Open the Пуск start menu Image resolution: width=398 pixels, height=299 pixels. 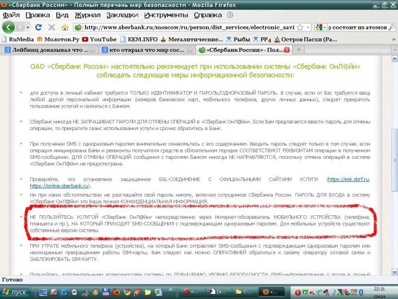pyautogui.click(x=15, y=292)
